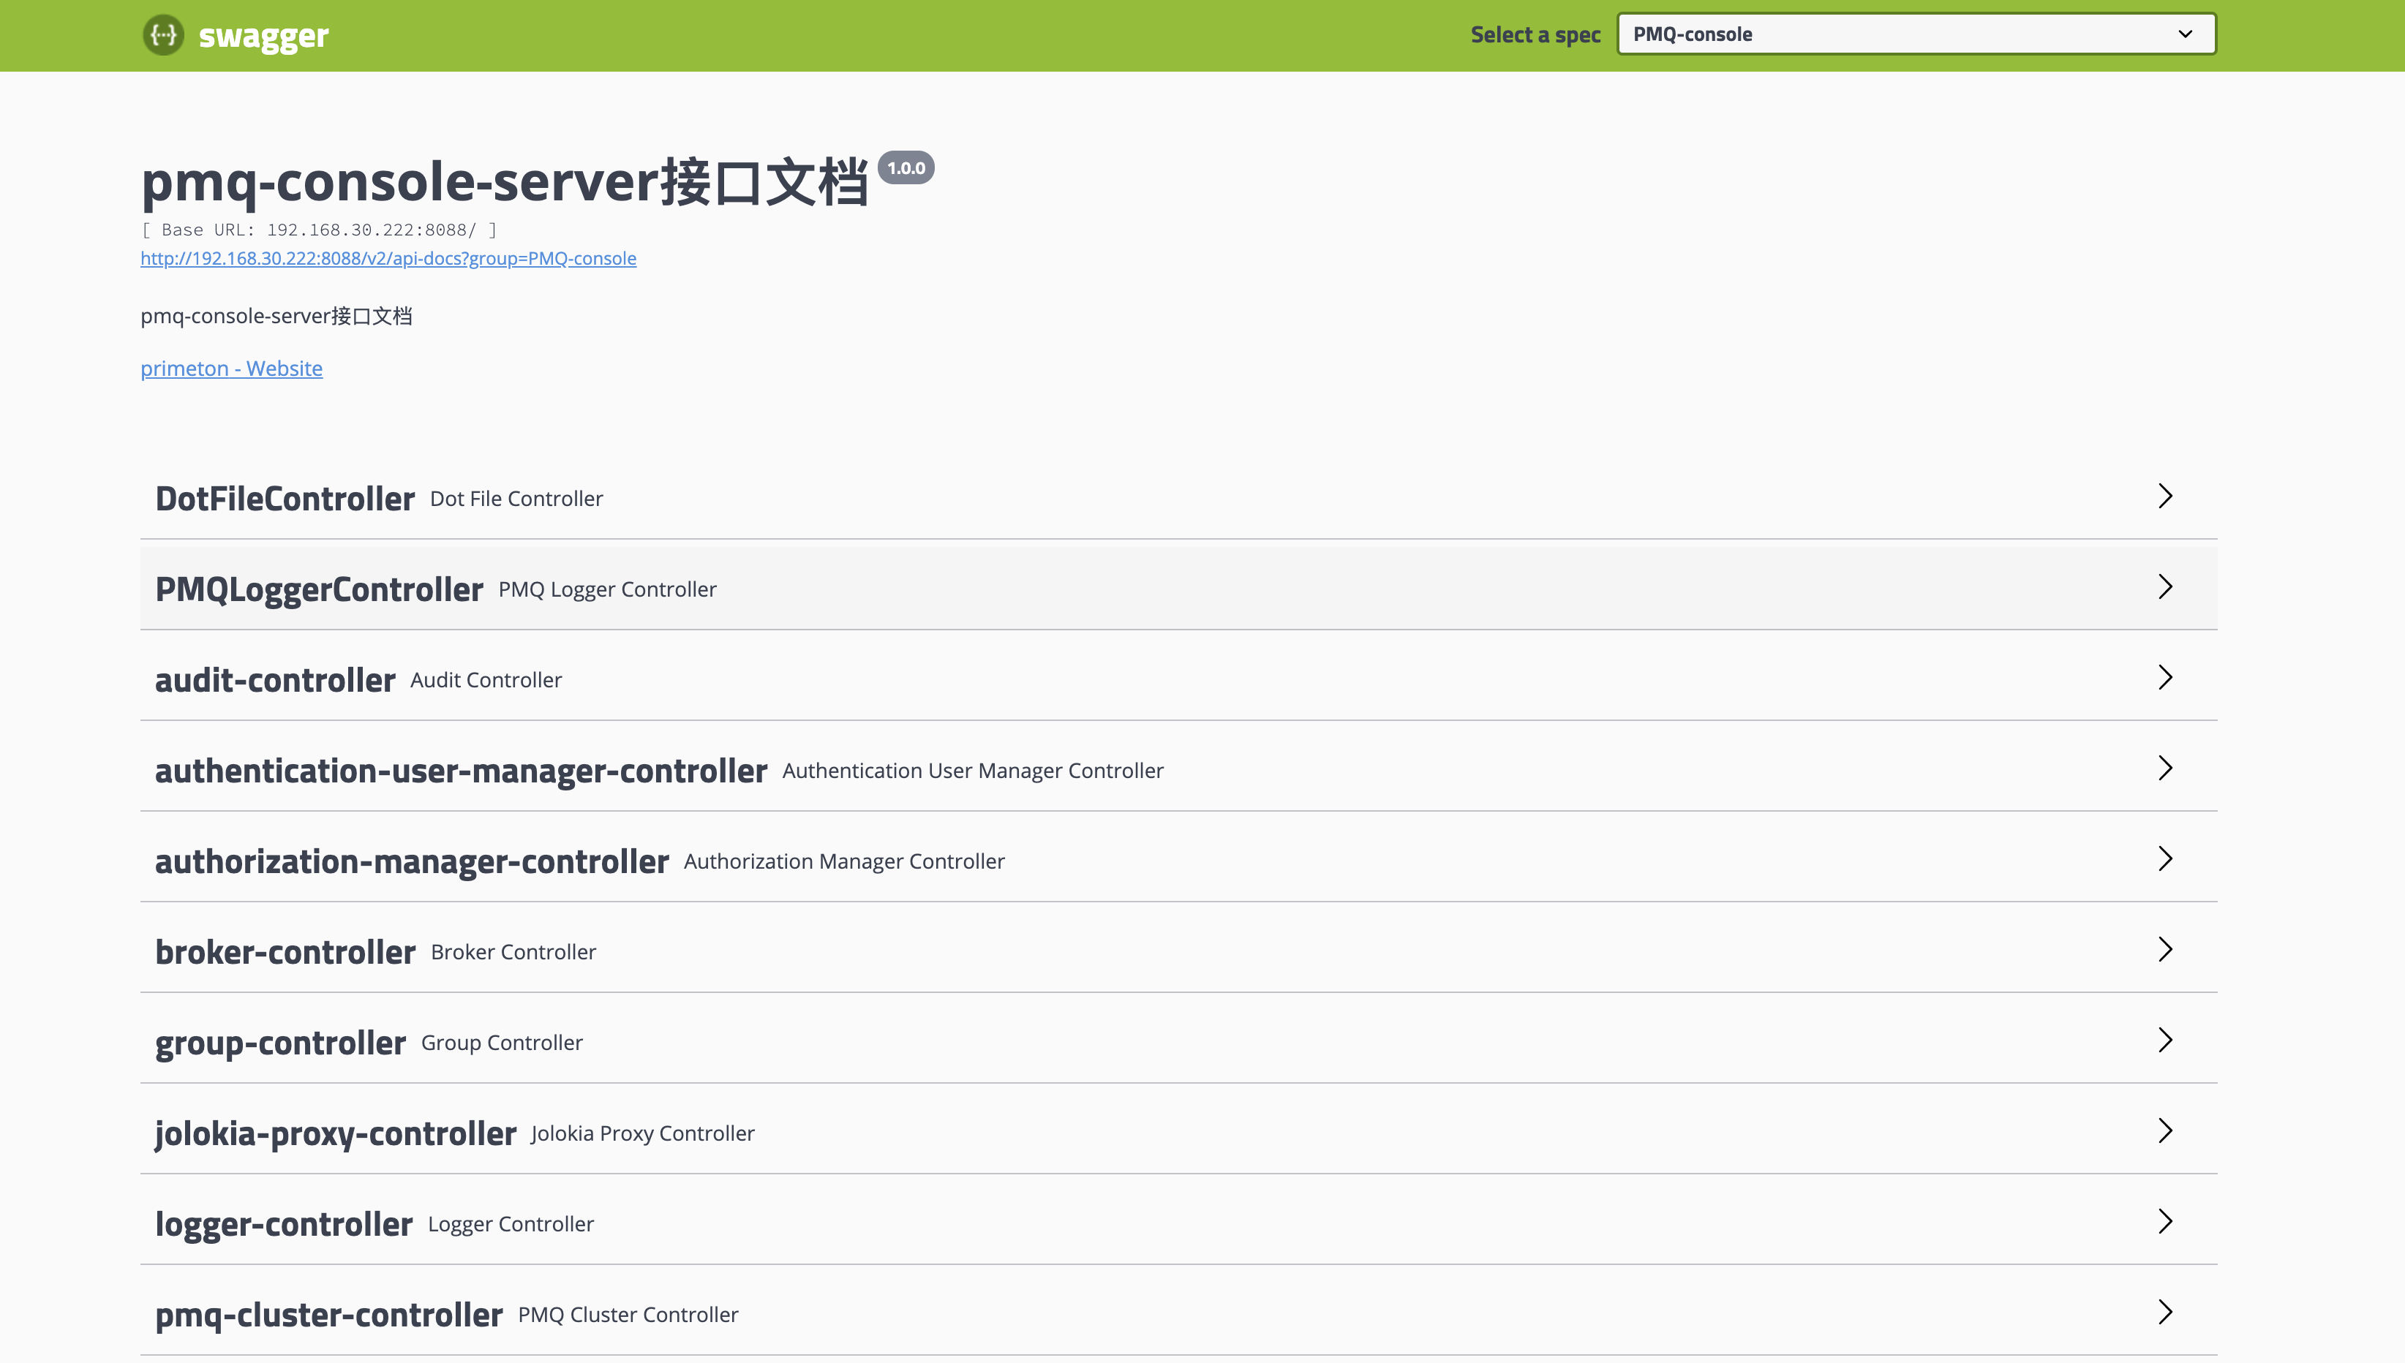Image resolution: width=2405 pixels, height=1363 pixels.
Task: Toggle the audit-controller heading
Action: tap(274, 681)
